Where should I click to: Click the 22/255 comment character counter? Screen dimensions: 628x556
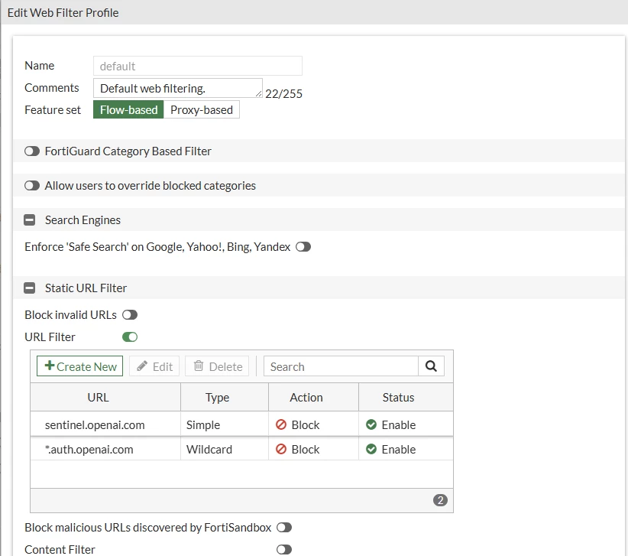(x=283, y=94)
